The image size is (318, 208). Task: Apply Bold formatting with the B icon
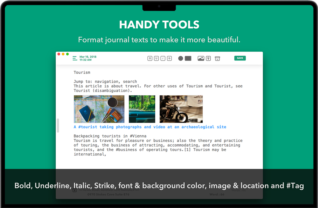point(150,58)
